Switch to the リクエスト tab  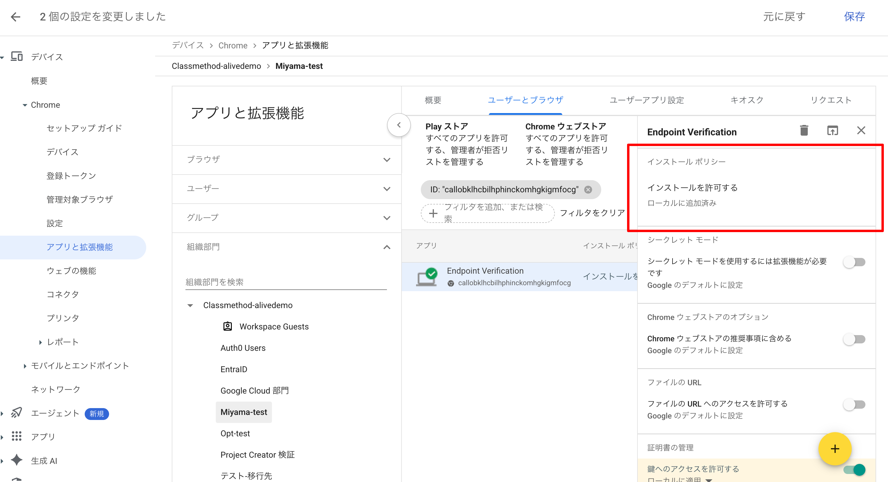pyautogui.click(x=831, y=100)
